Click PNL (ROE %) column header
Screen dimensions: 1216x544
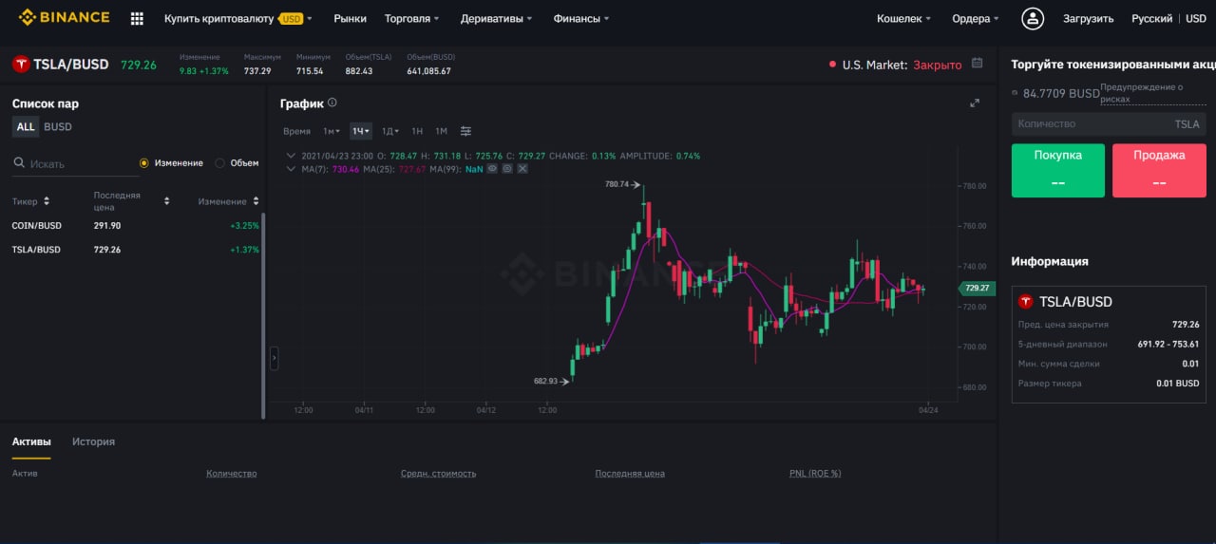point(815,473)
